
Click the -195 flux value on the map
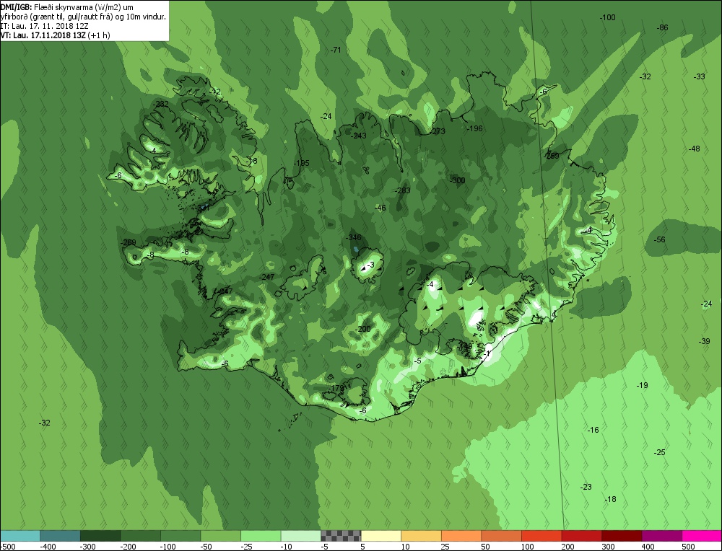tap(302, 163)
